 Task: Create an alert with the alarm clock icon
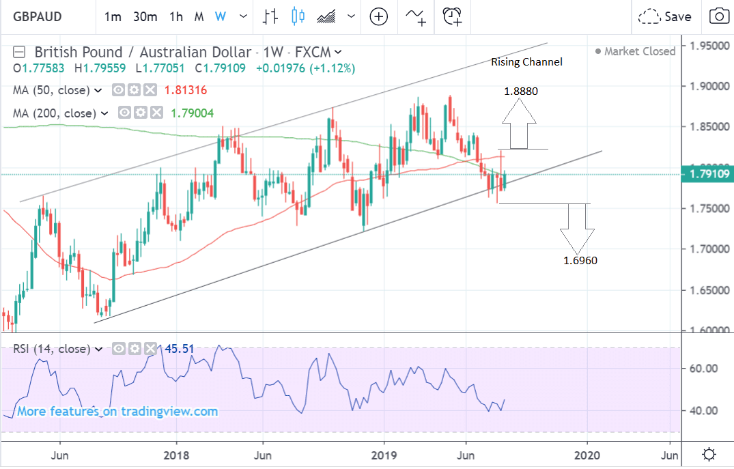451,16
